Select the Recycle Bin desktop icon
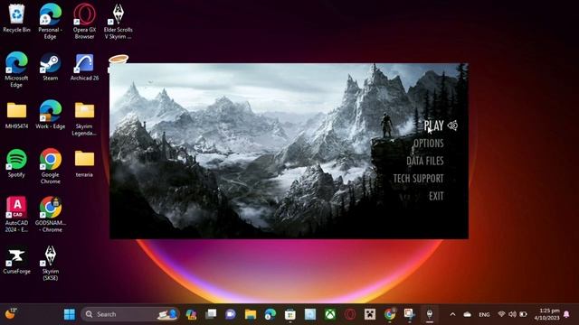Screen dimensions: 579x325 [16, 18]
